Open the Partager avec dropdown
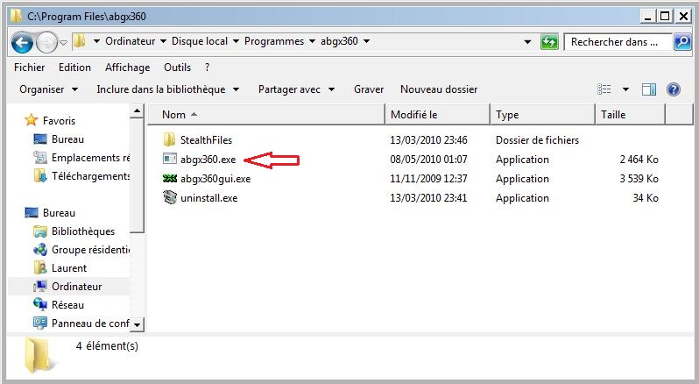The image size is (699, 384). (296, 89)
